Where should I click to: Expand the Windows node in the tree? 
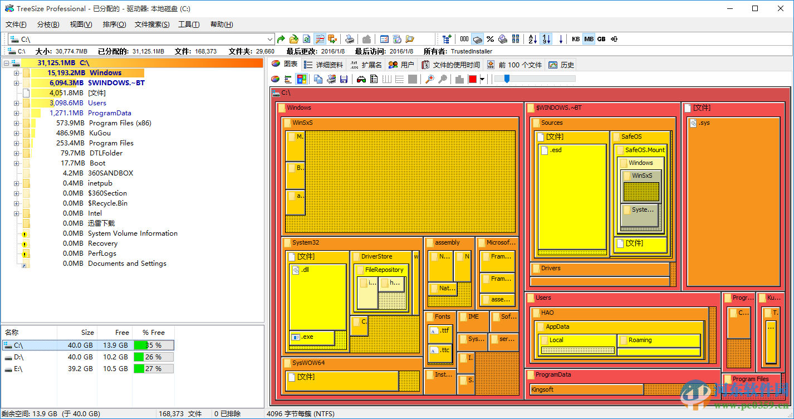[x=17, y=72]
